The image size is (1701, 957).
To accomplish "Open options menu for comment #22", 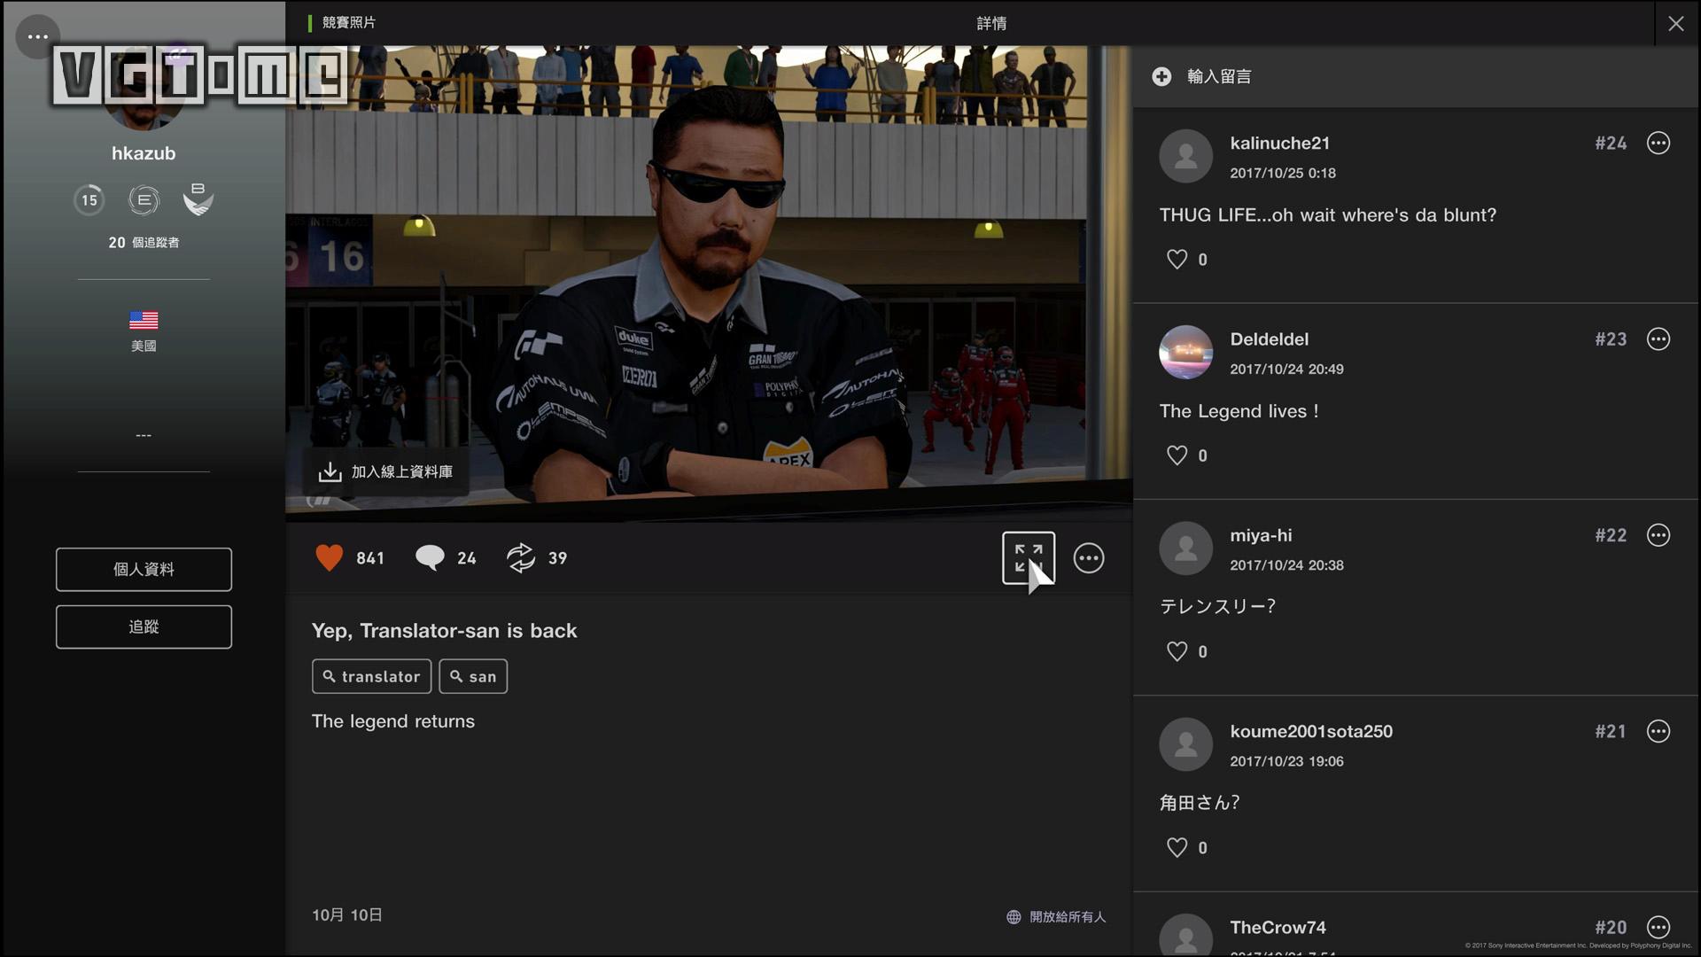I will tap(1658, 535).
